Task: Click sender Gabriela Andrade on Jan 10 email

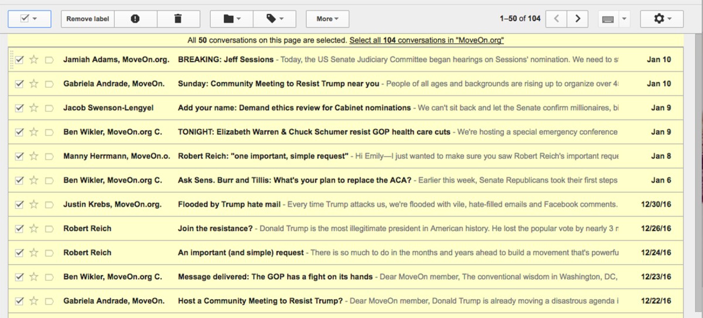Action: point(113,84)
